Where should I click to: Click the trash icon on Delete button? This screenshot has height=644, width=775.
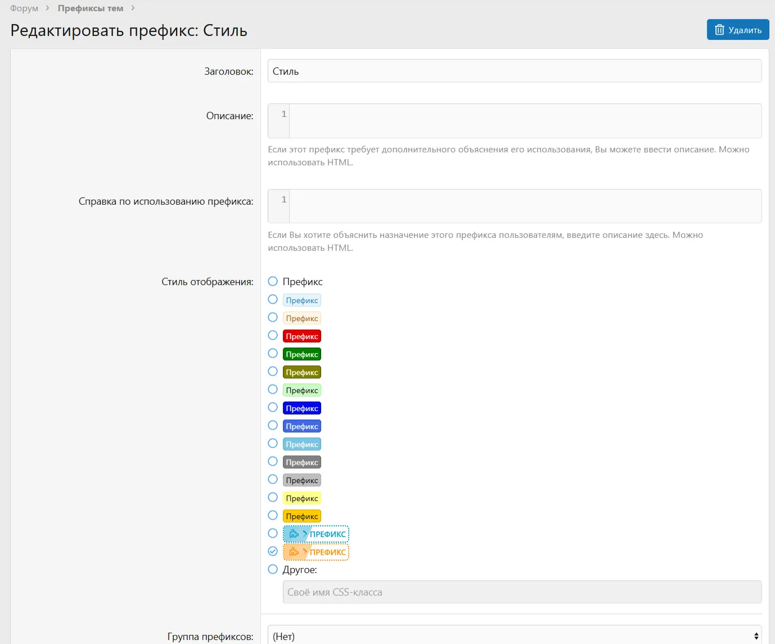pyautogui.click(x=719, y=30)
